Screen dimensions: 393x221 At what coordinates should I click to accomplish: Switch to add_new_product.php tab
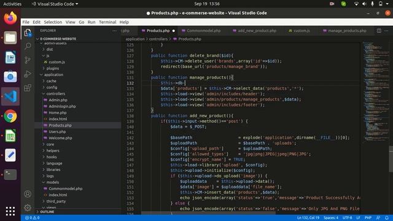click(254, 31)
